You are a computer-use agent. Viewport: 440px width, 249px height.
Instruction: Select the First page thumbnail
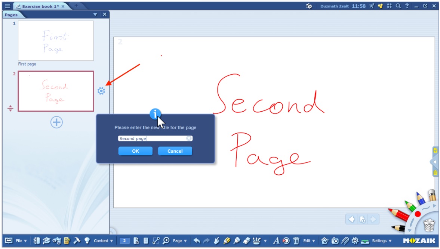pos(56,41)
